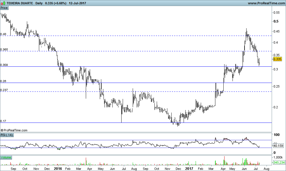Click the Volume panel label

point(6,157)
